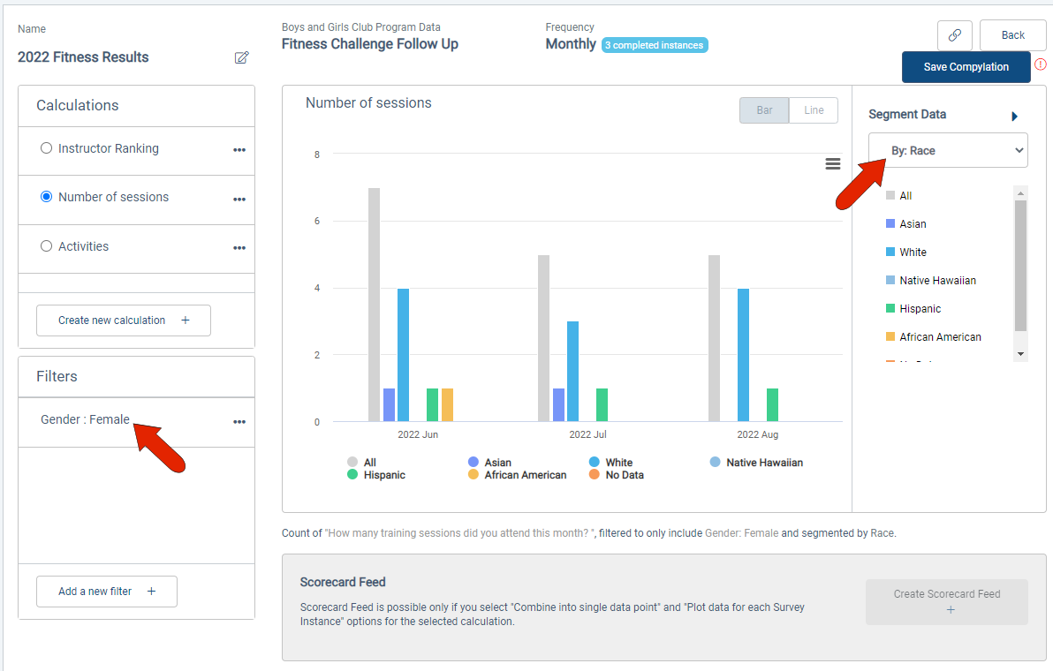The width and height of the screenshot is (1053, 671).
Task: Click the edit name pencil icon
Action: pyautogui.click(x=242, y=57)
